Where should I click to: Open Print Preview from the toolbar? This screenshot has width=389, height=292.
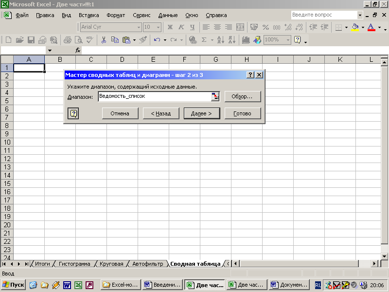(78, 40)
